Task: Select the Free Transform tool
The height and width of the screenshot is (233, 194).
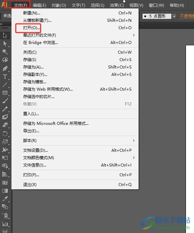Action: [5, 157]
